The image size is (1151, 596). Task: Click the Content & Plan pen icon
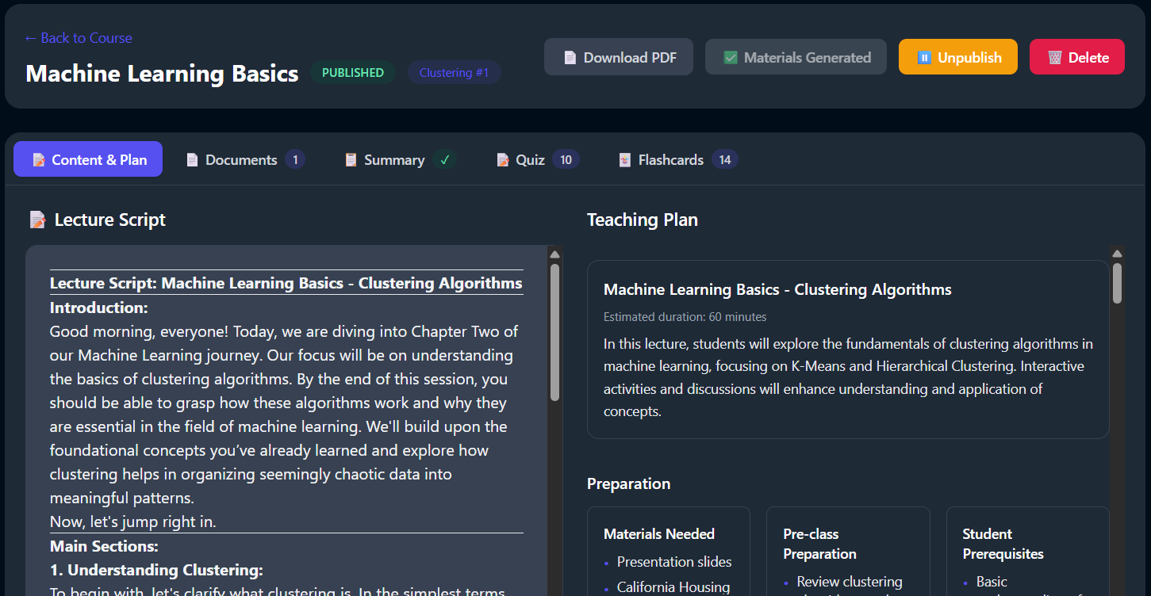(x=38, y=159)
